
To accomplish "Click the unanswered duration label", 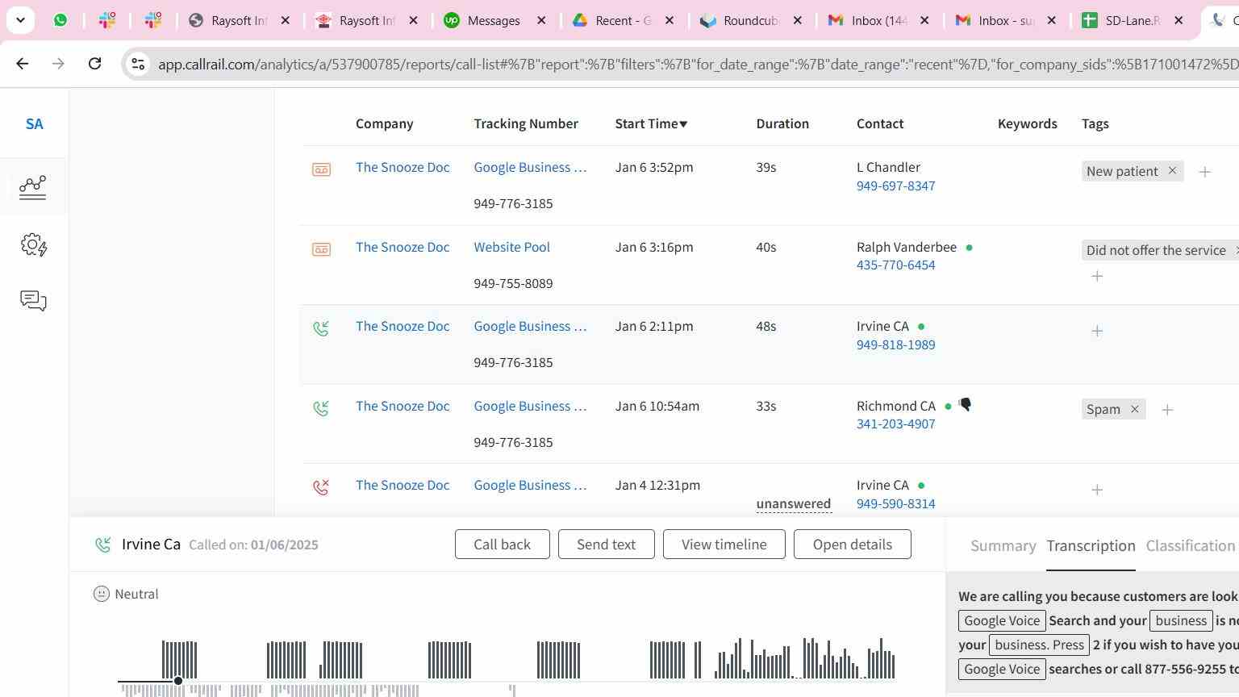I will pos(793,504).
